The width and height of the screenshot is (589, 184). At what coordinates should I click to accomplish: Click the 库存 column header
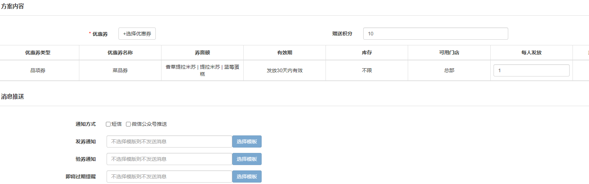point(366,53)
